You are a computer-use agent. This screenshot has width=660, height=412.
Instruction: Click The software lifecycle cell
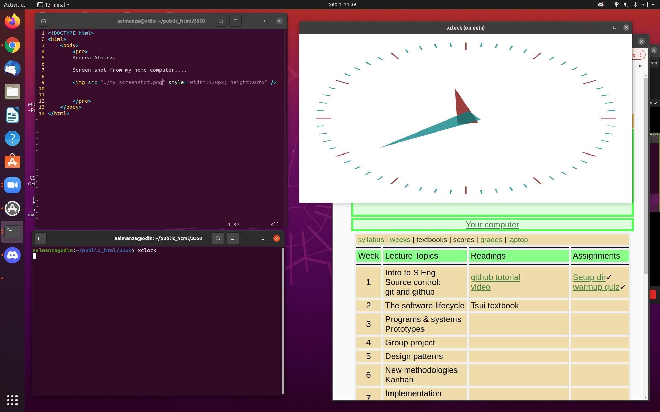425,306
